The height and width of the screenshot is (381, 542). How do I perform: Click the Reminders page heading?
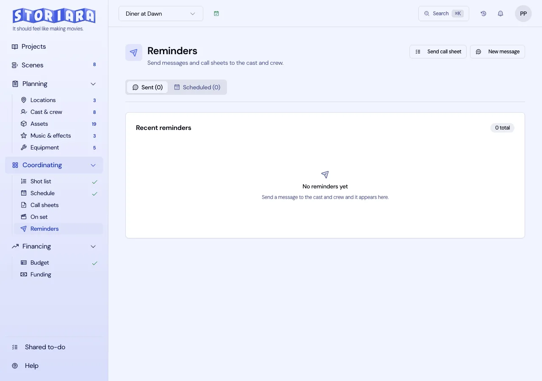(172, 51)
